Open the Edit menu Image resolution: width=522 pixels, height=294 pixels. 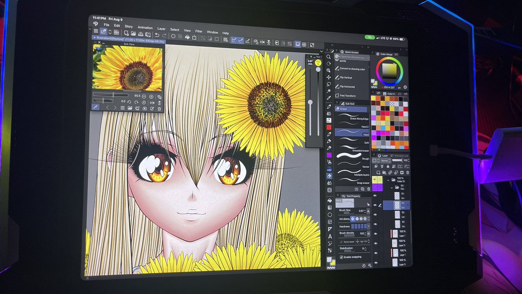[117, 25]
